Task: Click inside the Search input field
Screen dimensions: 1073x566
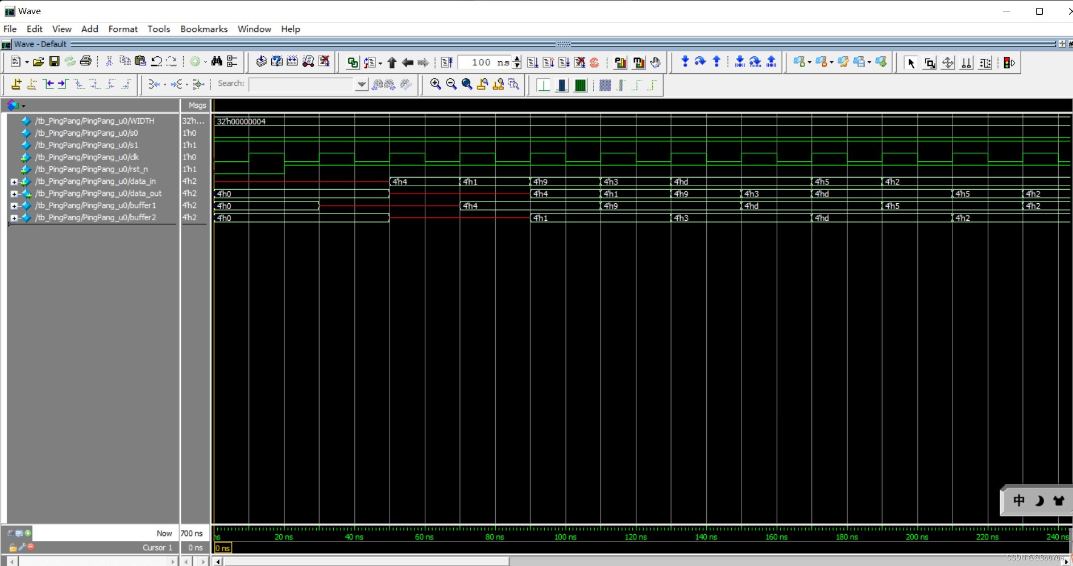Action: [301, 84]
